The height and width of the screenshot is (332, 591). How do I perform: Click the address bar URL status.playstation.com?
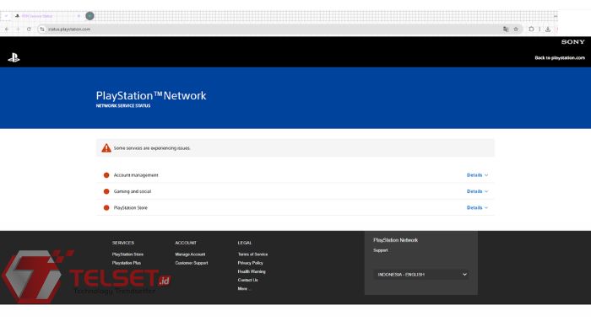pyautogui.click(x=69, y=29)
